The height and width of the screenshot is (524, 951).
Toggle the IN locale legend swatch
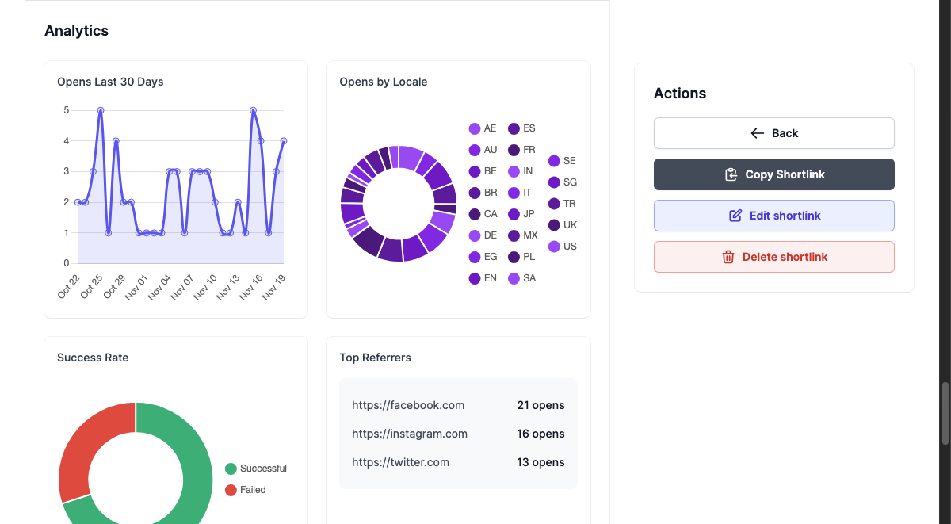tap(514, 171)
